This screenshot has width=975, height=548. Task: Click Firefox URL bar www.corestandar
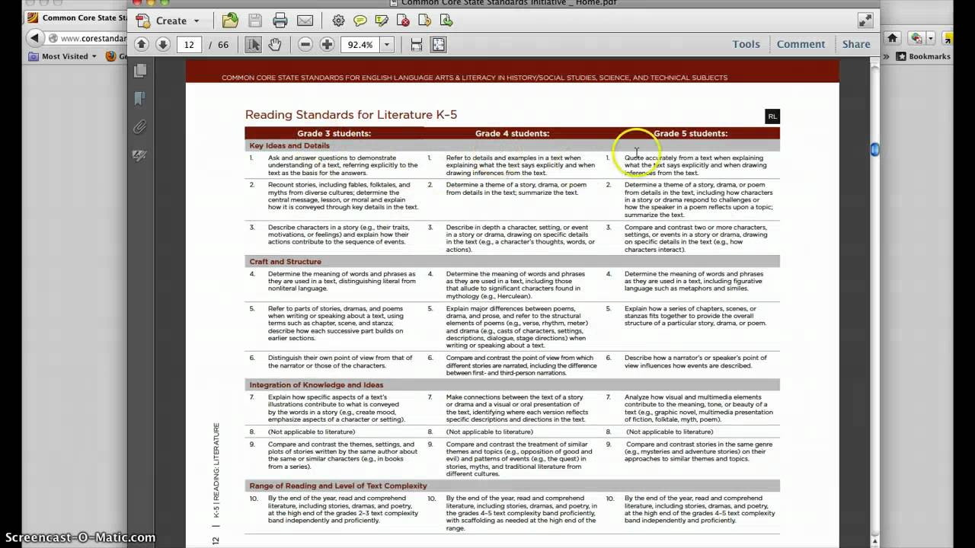coord(88,38)
